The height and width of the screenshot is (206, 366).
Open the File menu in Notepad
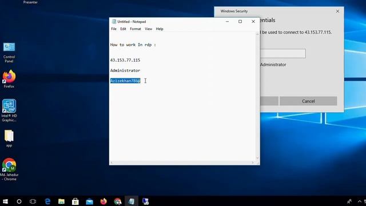coord(114,29)
